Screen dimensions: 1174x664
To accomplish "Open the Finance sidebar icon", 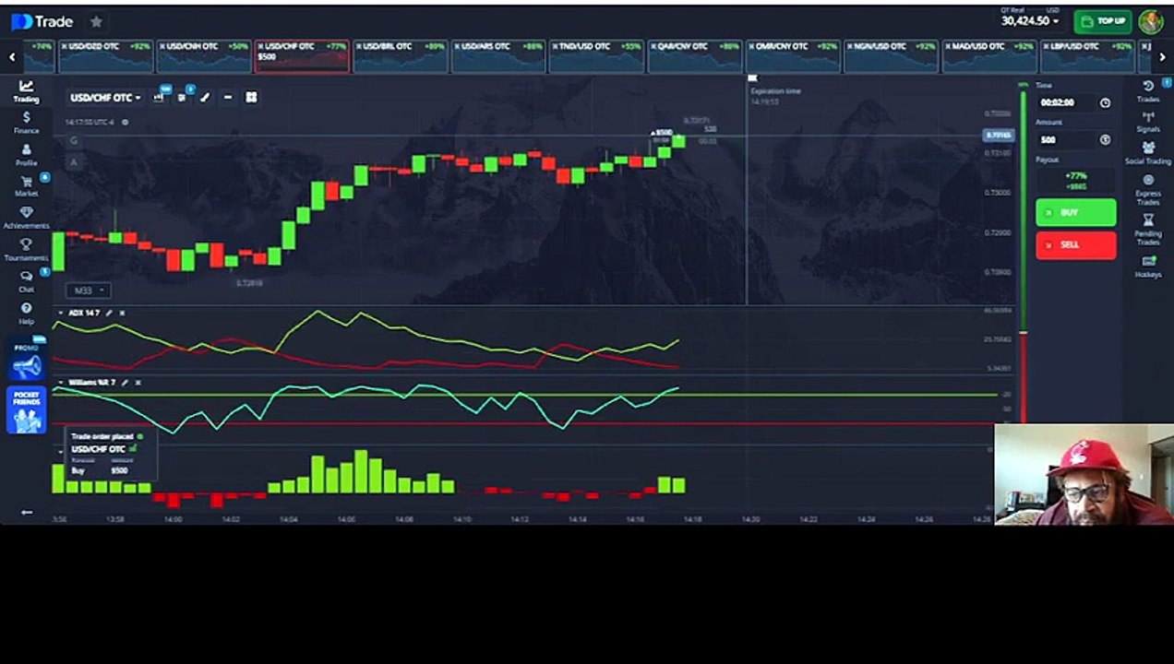I will pyautogui.click(x=26, y=123).
